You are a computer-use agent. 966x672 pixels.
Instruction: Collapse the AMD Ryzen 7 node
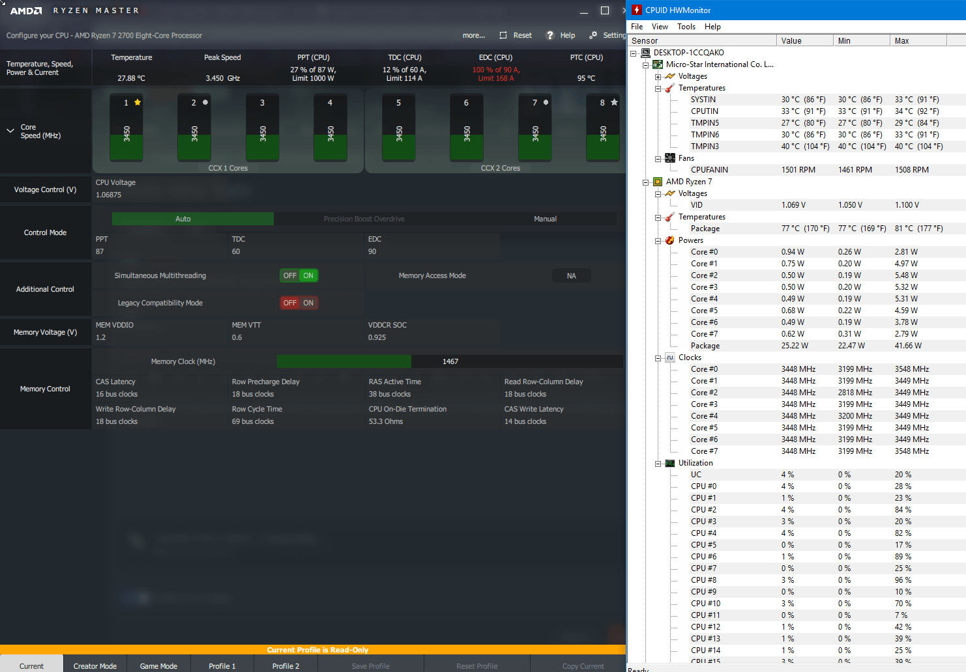646,182
